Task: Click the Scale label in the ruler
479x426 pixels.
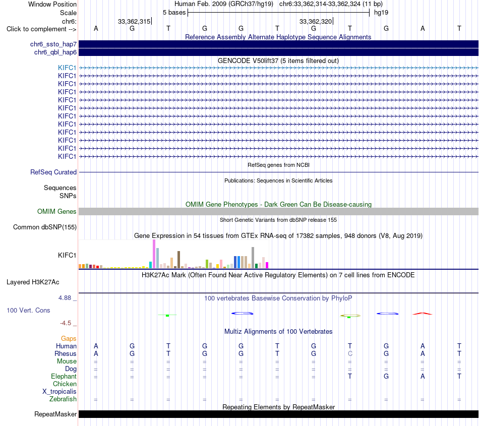Action: point(68,13)
